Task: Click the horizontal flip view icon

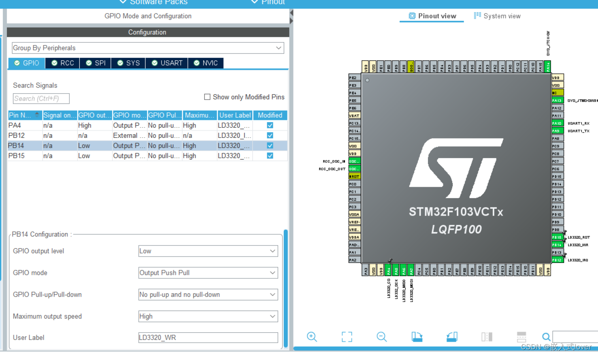Action: coord(487,337)
